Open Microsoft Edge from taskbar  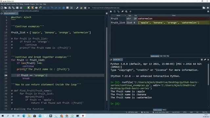[24, 116]
